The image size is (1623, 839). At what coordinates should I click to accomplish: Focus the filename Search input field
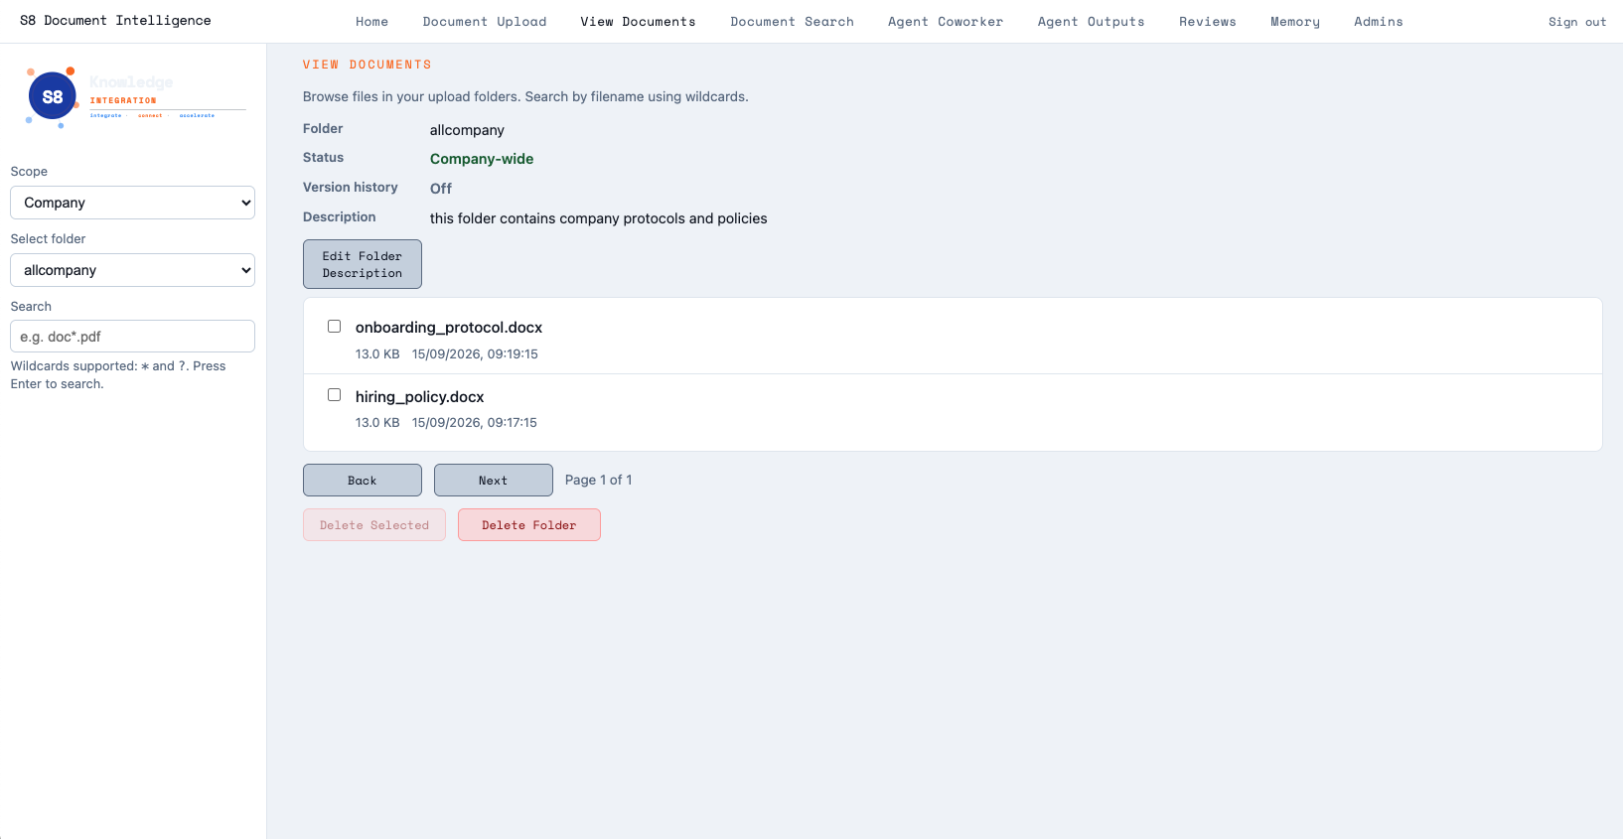coord(132,337)
